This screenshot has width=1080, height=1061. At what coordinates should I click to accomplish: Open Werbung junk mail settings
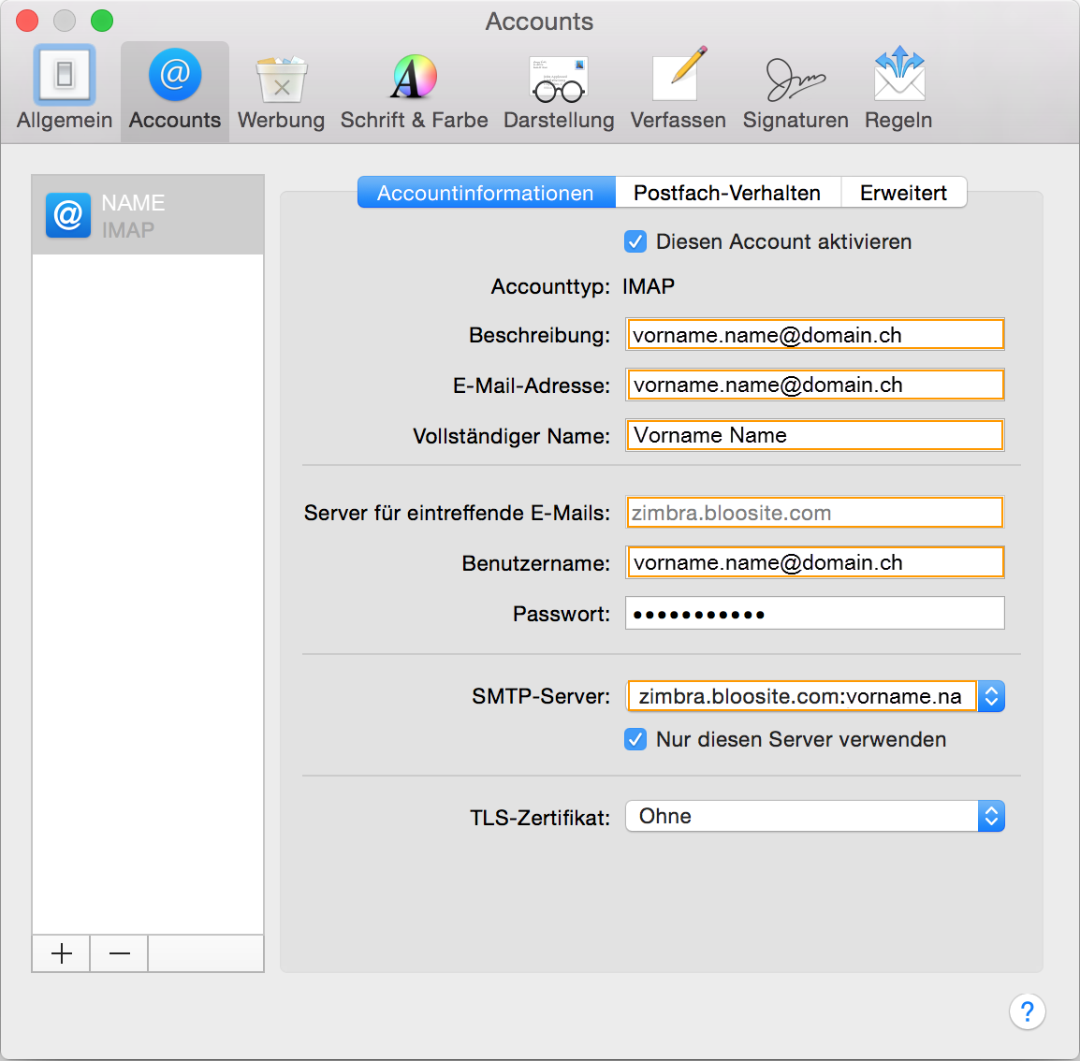281,90
